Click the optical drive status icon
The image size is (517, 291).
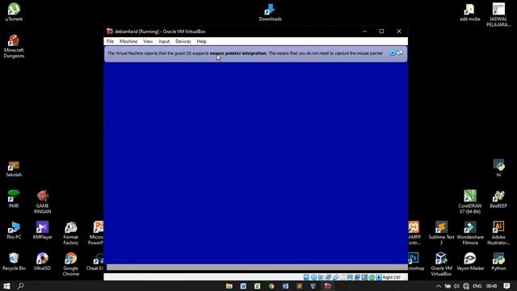(x=313, y=277)
